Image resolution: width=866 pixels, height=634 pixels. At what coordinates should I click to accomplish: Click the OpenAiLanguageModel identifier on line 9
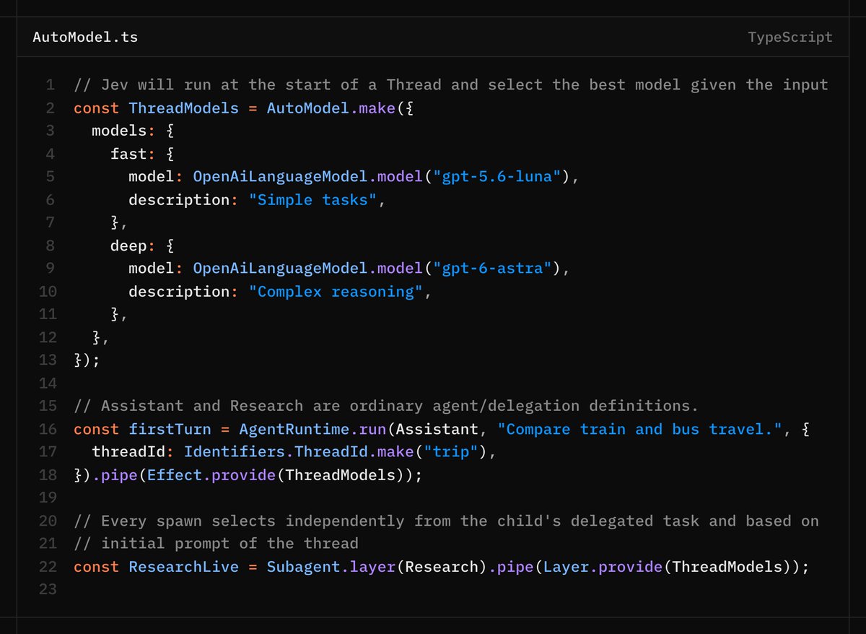click(x=281, y=269)
